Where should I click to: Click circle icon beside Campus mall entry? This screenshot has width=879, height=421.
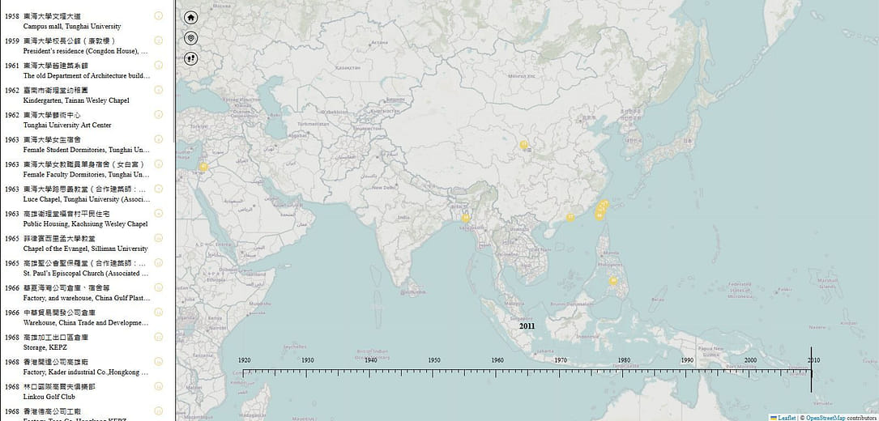click(x=159, y=15)
